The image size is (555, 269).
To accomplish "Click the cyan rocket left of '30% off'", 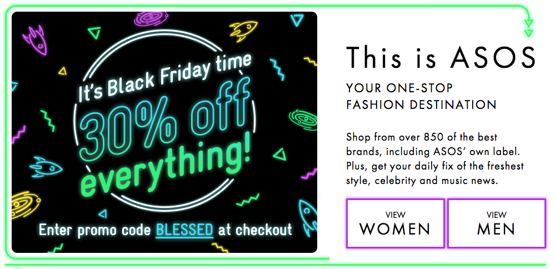I will 46,167.
